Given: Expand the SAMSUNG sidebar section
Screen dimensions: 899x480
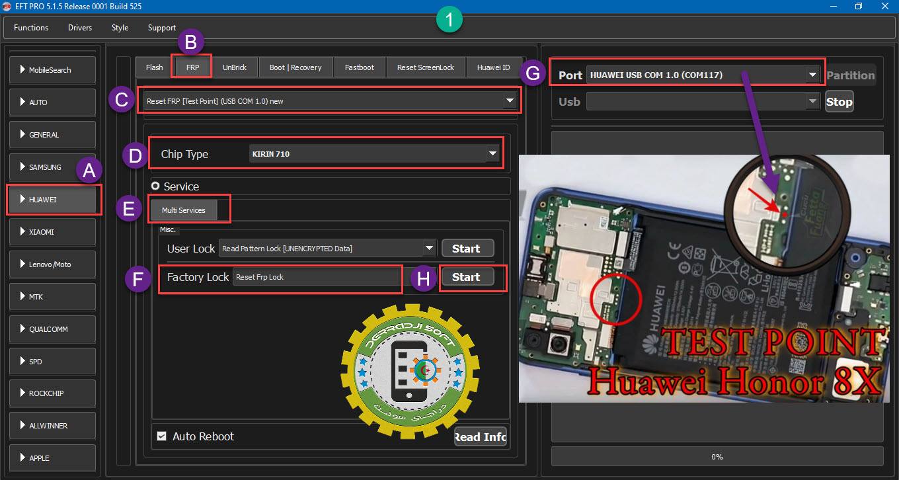Looking at the screenshot, I should tap(53, 167).
